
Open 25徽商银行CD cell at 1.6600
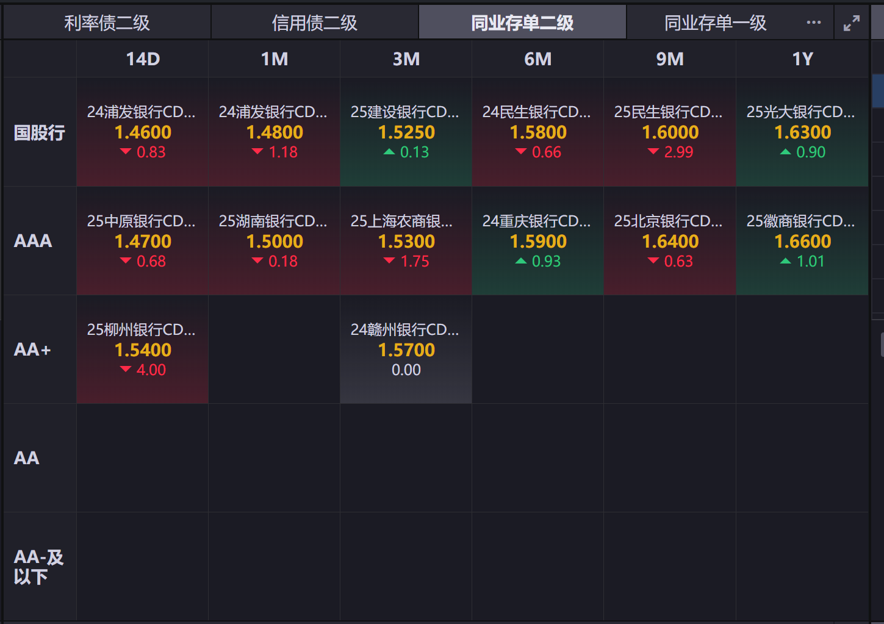click(802, 241)
